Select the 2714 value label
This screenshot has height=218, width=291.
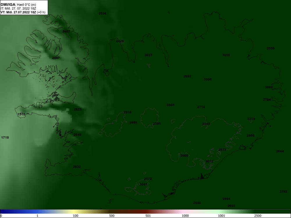tap(201, 107)
